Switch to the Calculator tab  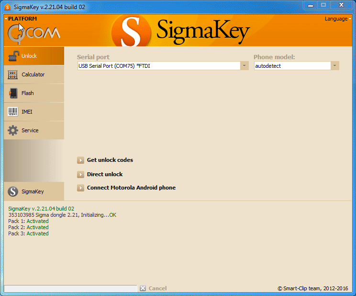click(x=34, y=74)
